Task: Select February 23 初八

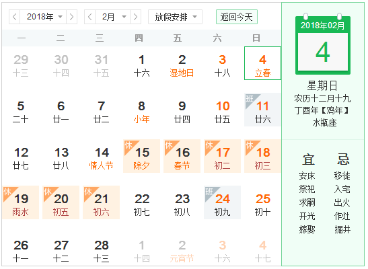Action: [182, 202]
